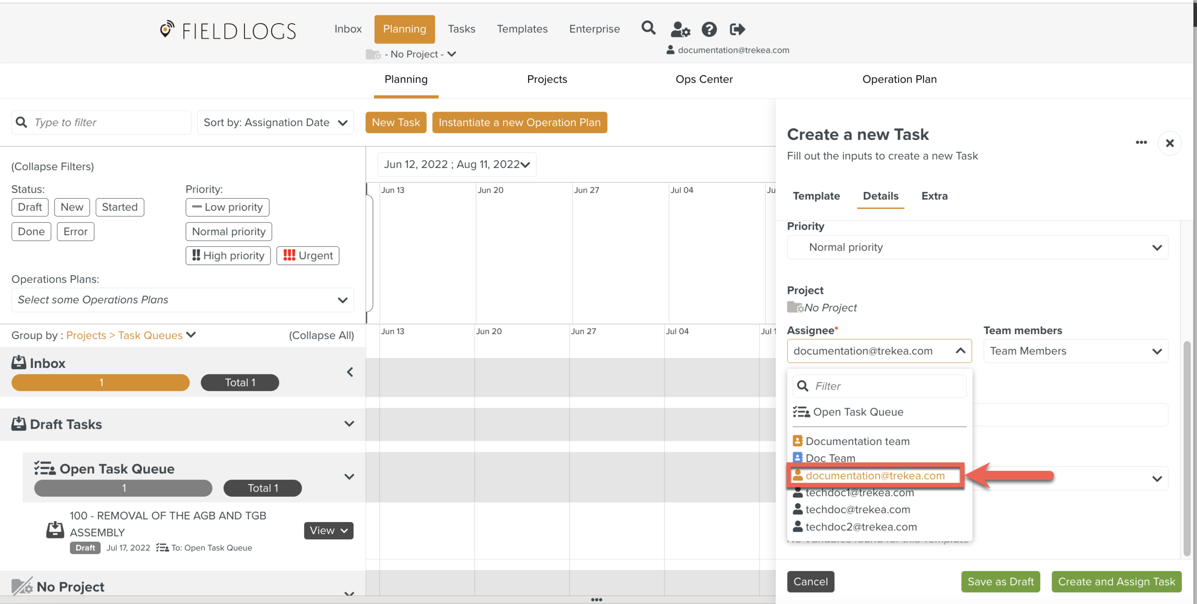Open the View dropdown on the task row

[x=328, y=530]
